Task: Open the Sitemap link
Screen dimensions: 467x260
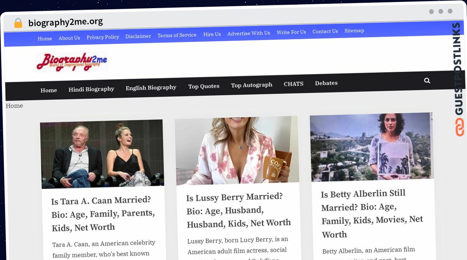Action: click(x=354, y=30)
